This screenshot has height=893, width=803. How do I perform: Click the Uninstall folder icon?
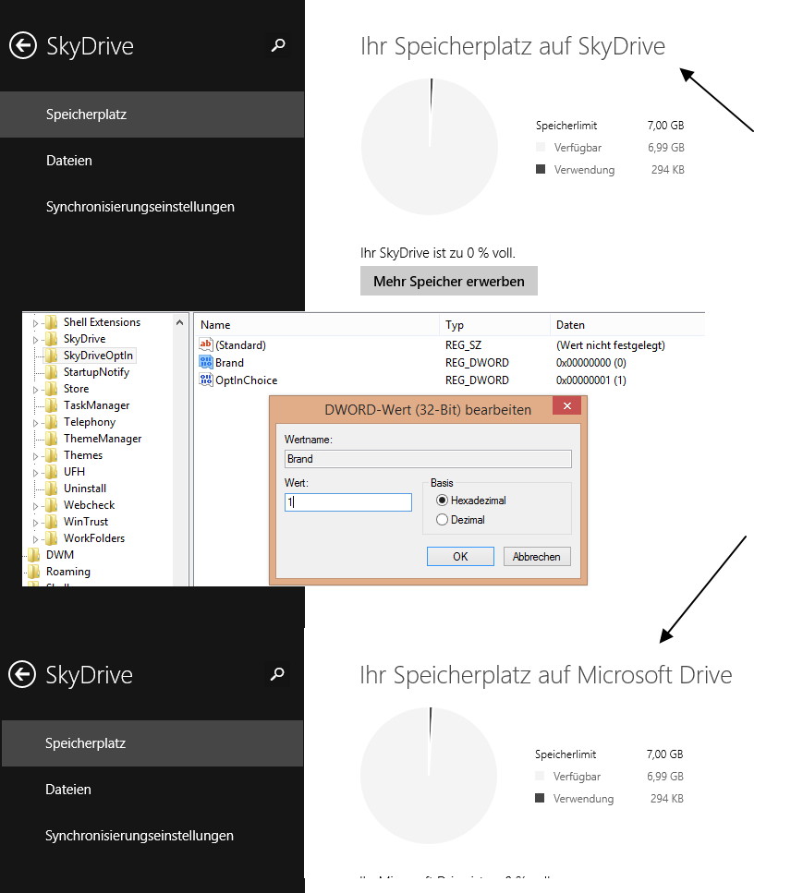pos(52,489)
